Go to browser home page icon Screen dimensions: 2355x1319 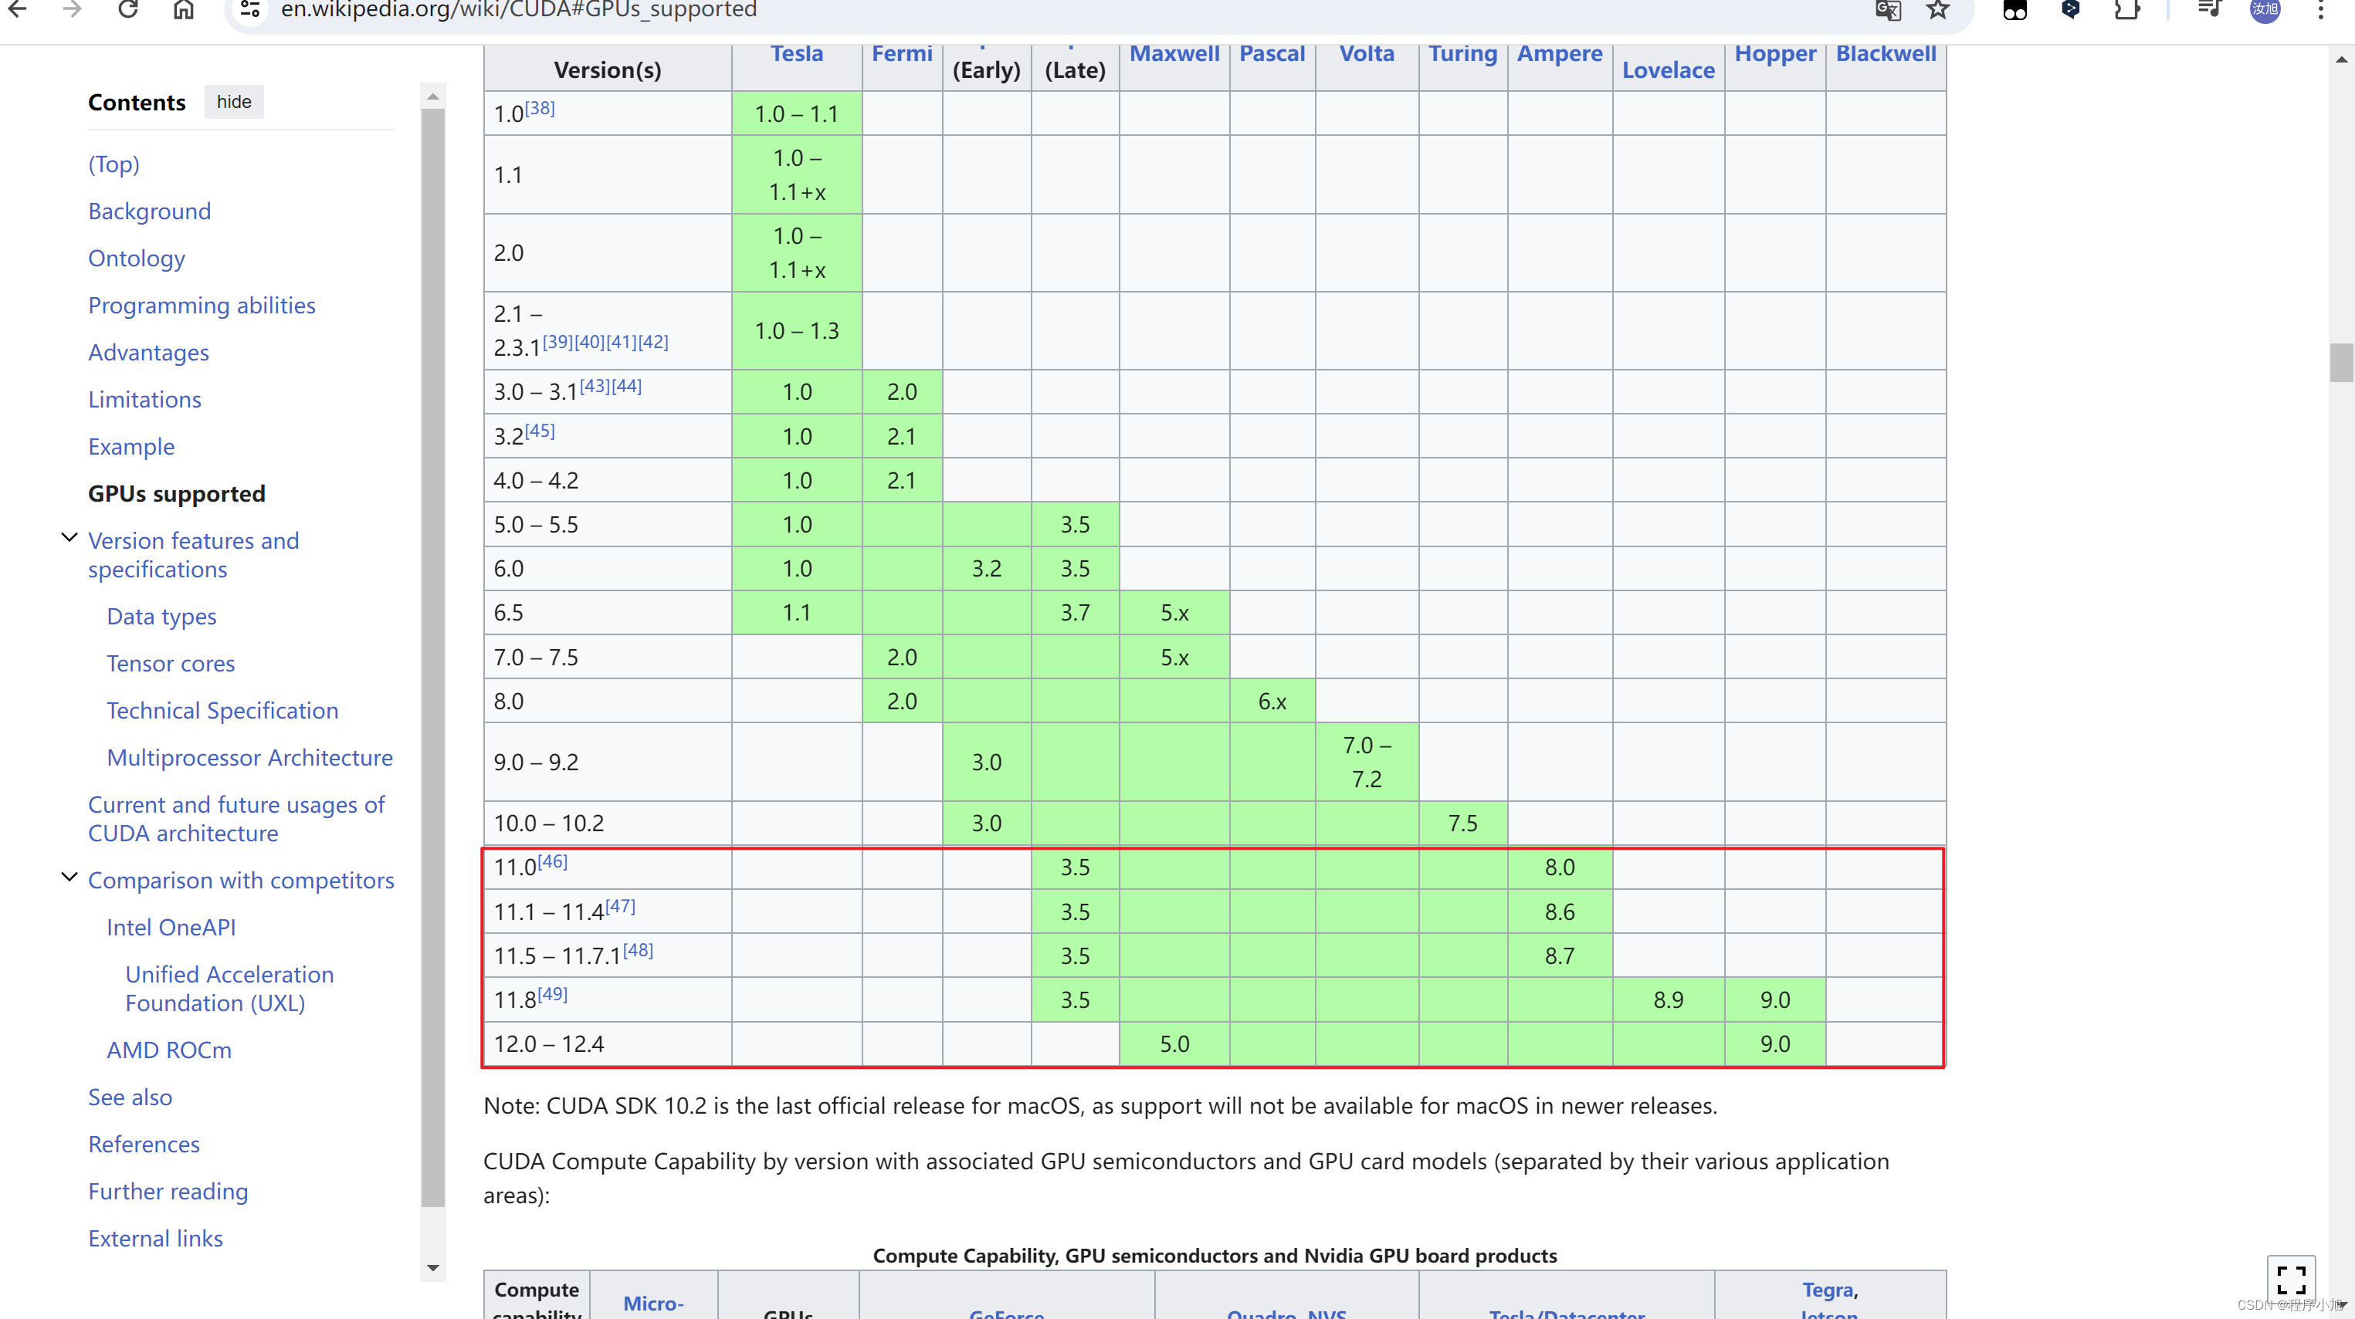184,9
